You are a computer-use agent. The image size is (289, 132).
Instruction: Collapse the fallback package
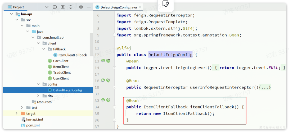pos(44,49)
